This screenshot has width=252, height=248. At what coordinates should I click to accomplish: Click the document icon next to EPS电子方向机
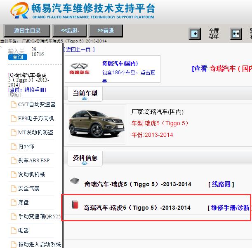point(14,119)
